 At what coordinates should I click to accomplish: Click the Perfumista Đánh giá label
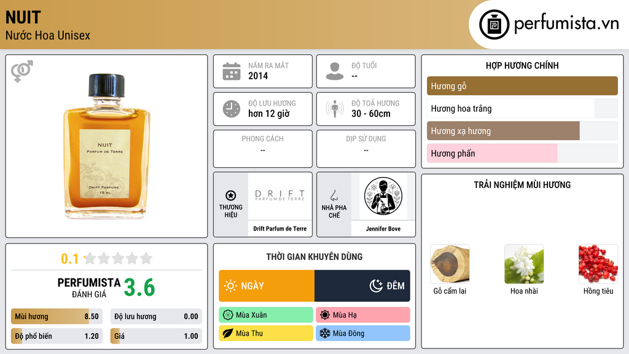(88, 288)
